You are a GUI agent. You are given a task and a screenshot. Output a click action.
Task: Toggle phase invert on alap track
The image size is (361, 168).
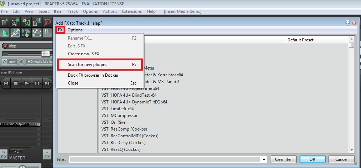[x=21, y=62]
